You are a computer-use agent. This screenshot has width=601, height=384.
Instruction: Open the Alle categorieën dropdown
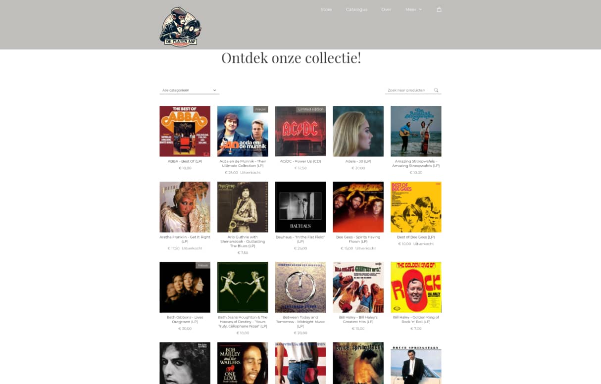190,90
